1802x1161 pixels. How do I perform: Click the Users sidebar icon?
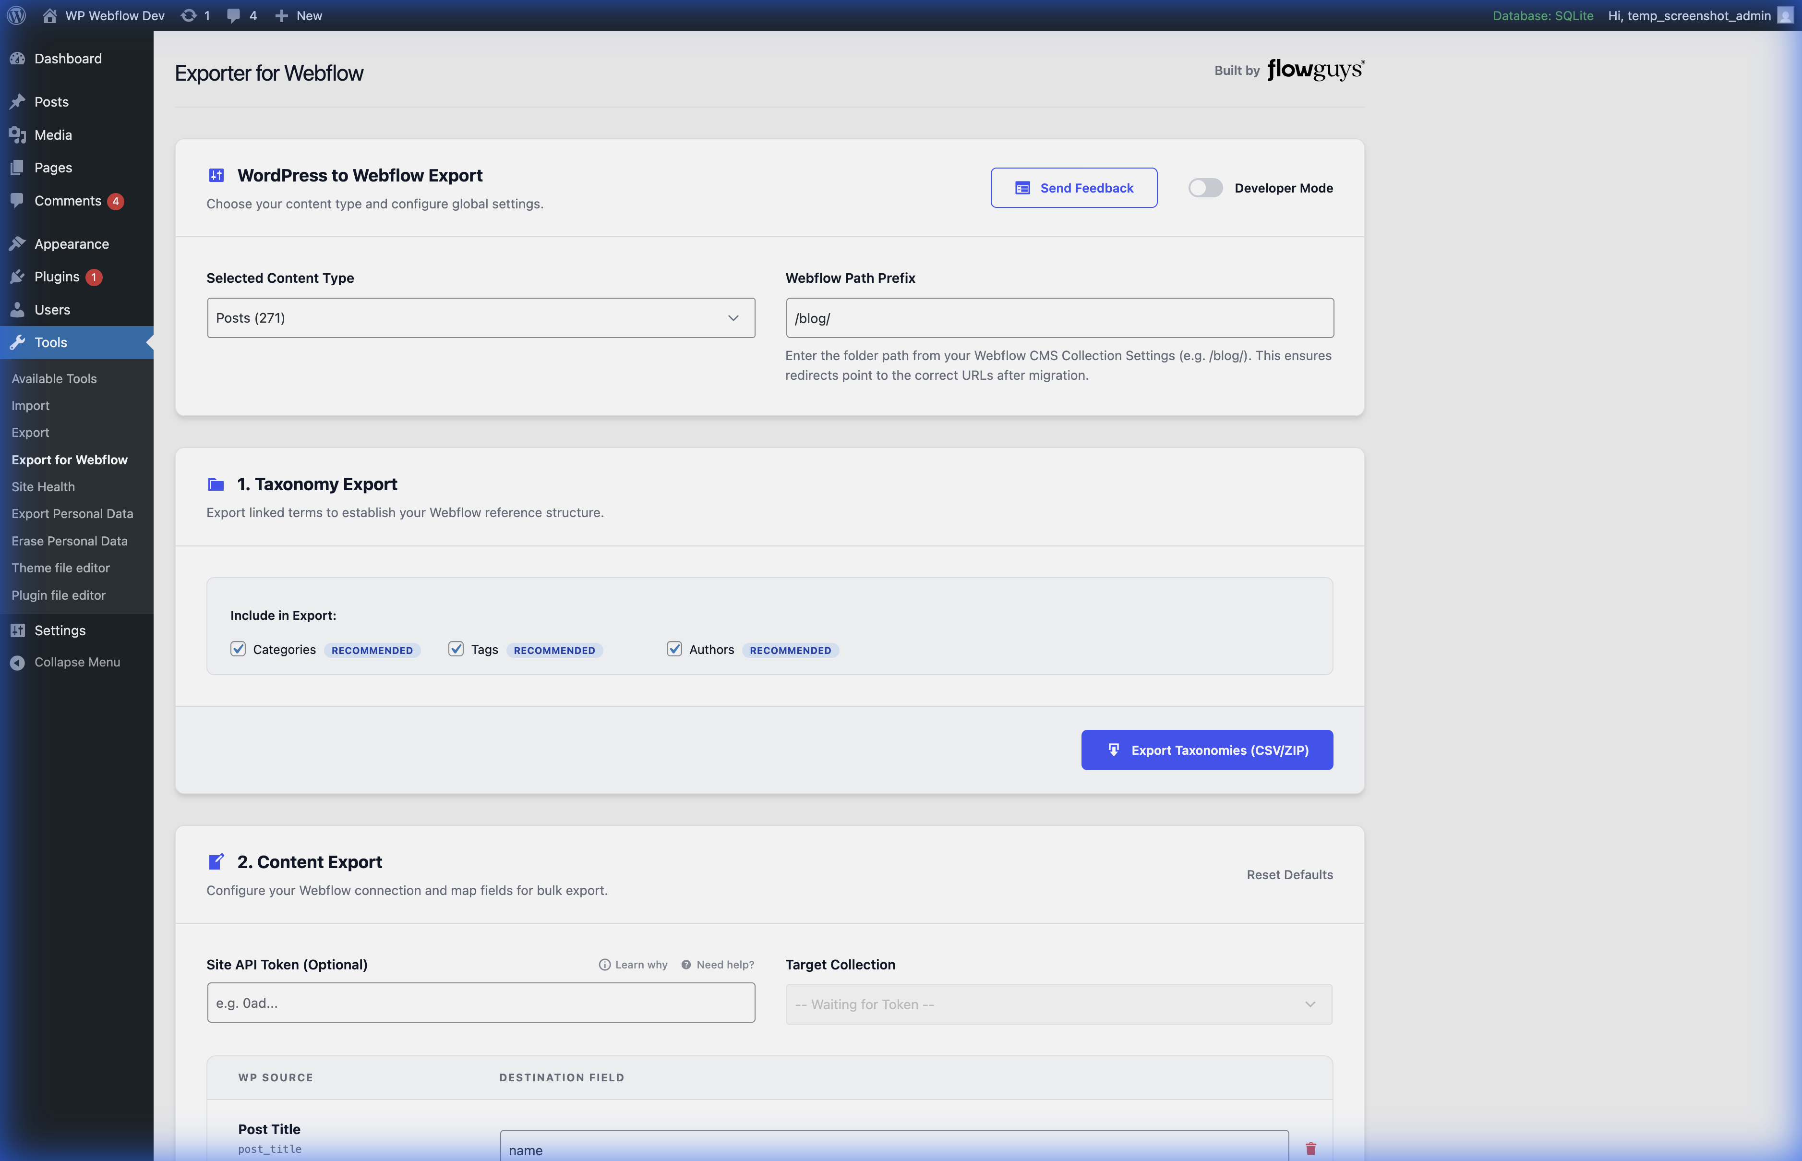18,309
